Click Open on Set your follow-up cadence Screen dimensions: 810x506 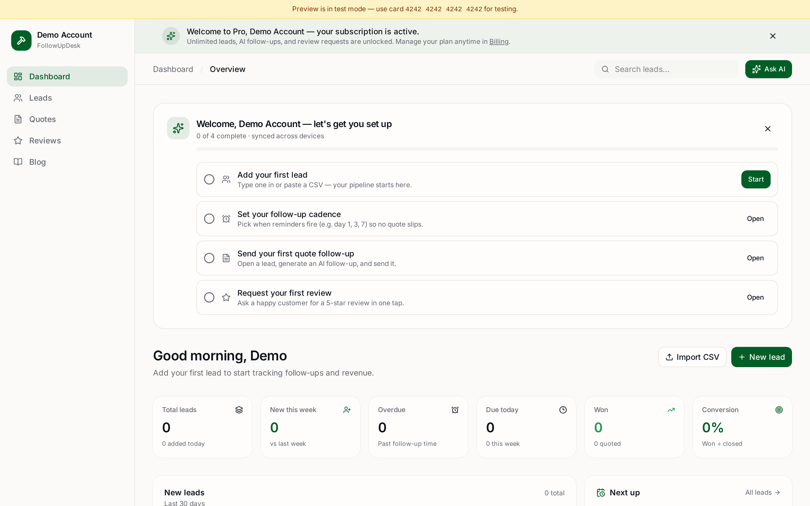(755, 218)
